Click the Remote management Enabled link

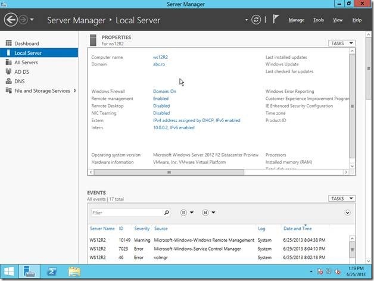[161, 98]
